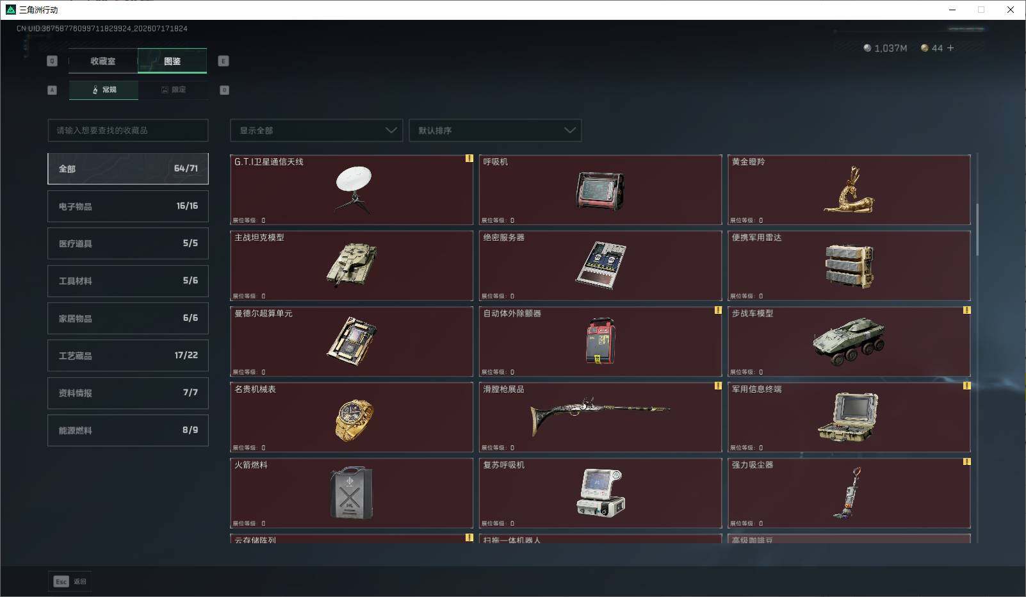This screenshot has width=1026, height=597.
Task: Expand the 显示全部 filter dropdown
Action: pyautogui.click(x=316, y=130)
